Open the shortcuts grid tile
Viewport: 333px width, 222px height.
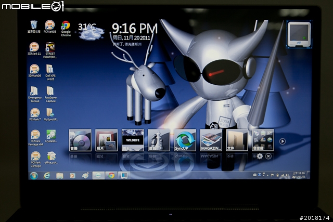[x=263, y=140]
